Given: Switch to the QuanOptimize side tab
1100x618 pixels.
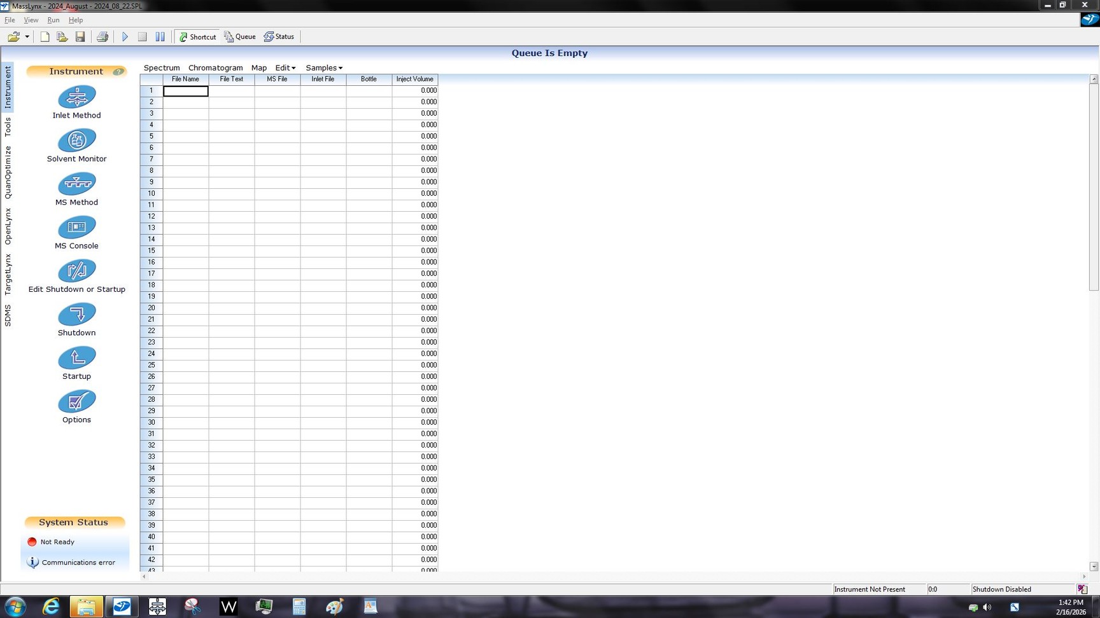Looking at the screenshot, I should 8,172.
